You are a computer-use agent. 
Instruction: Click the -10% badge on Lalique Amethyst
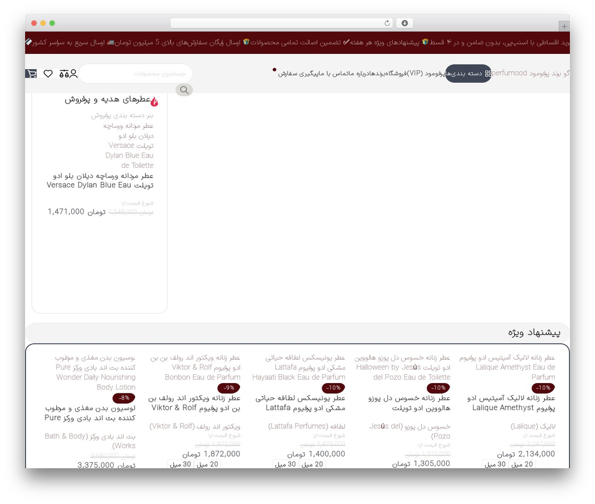(x=543, y=388)
